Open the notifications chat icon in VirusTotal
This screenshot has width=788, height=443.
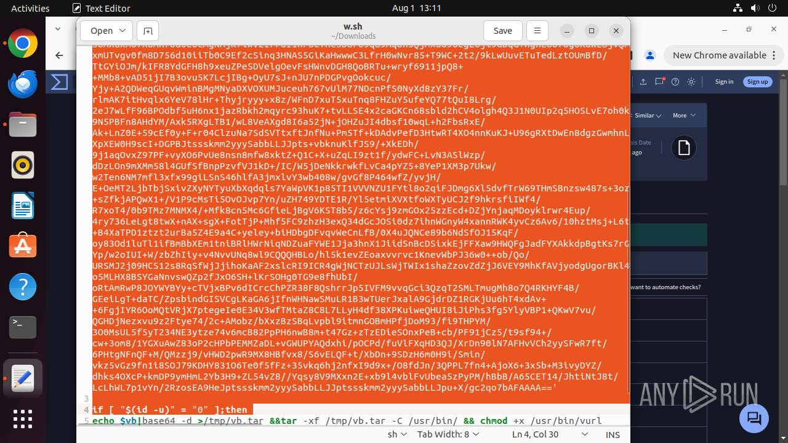tap(659, 82)
